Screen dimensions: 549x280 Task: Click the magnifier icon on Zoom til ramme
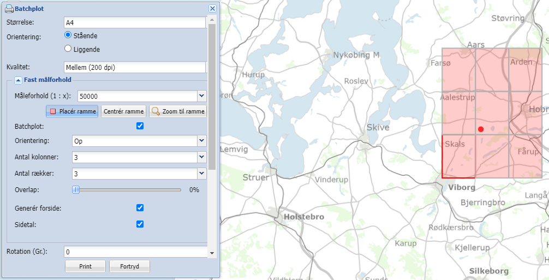coord(156,112)
